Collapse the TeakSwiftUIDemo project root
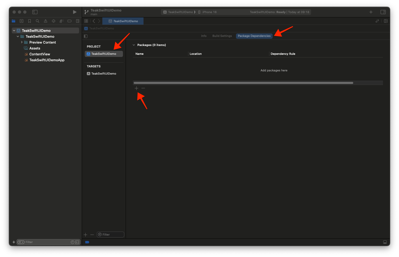 (x=14, y=30)
